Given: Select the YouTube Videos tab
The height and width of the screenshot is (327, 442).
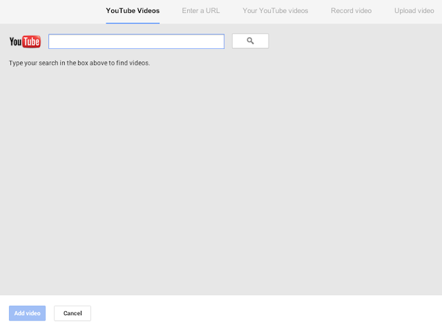Looking at the screenshot, I should tap(133, 11).
